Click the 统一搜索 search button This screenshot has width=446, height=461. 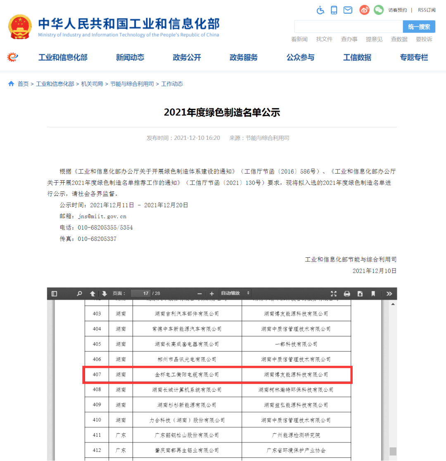(419, 27)
